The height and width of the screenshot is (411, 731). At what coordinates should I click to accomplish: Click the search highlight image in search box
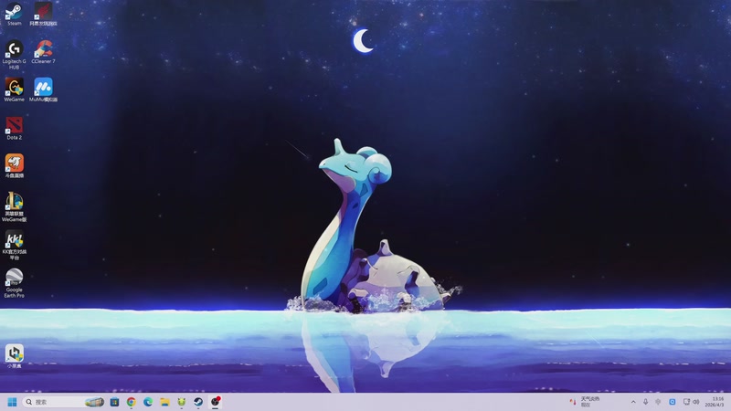coord(94,402)
